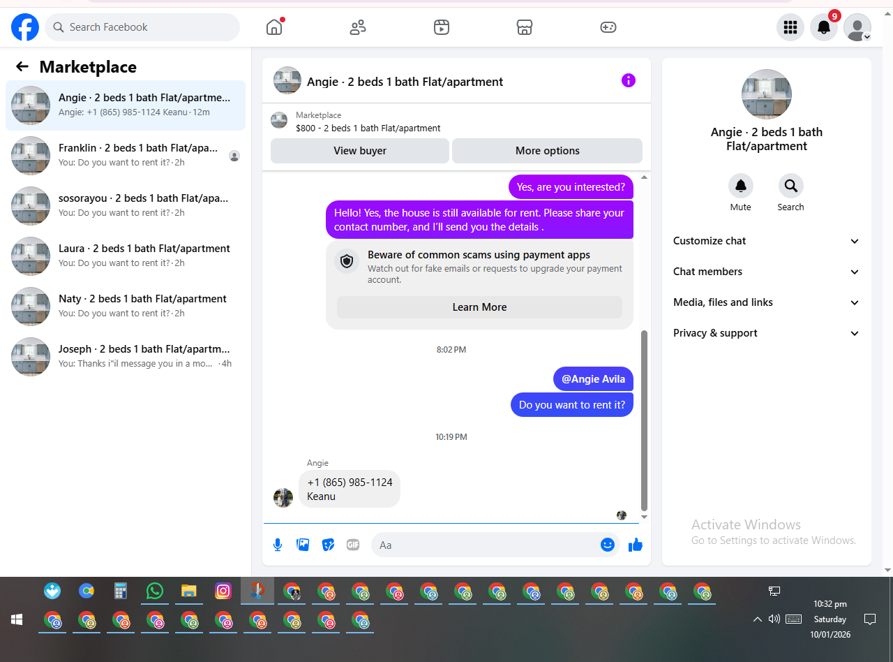
Task: Click the 'Do you want to rent it?' bubble
Action: tap(571, 405)
